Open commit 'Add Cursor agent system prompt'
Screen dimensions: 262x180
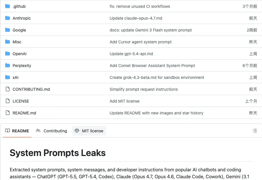(141, 42)
